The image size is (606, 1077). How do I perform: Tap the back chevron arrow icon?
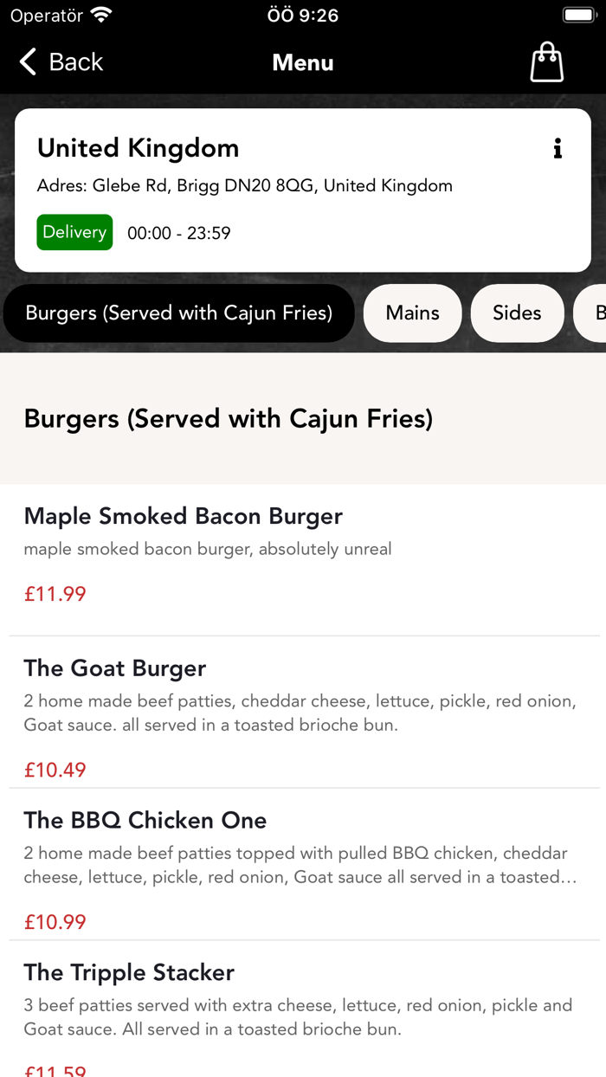[x=26, y=61]
